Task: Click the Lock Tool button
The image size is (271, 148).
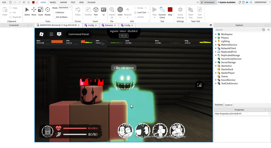Action: [140, 12]
